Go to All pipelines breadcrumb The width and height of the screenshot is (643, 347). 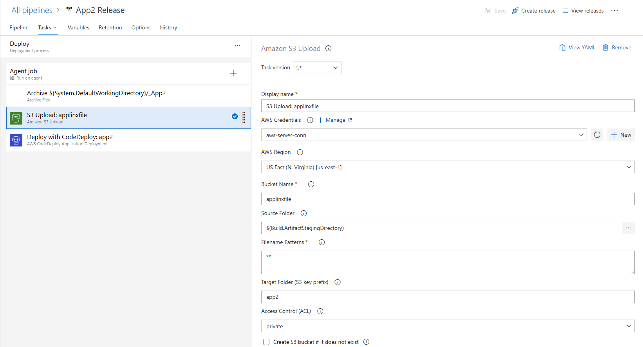[32, 10]
